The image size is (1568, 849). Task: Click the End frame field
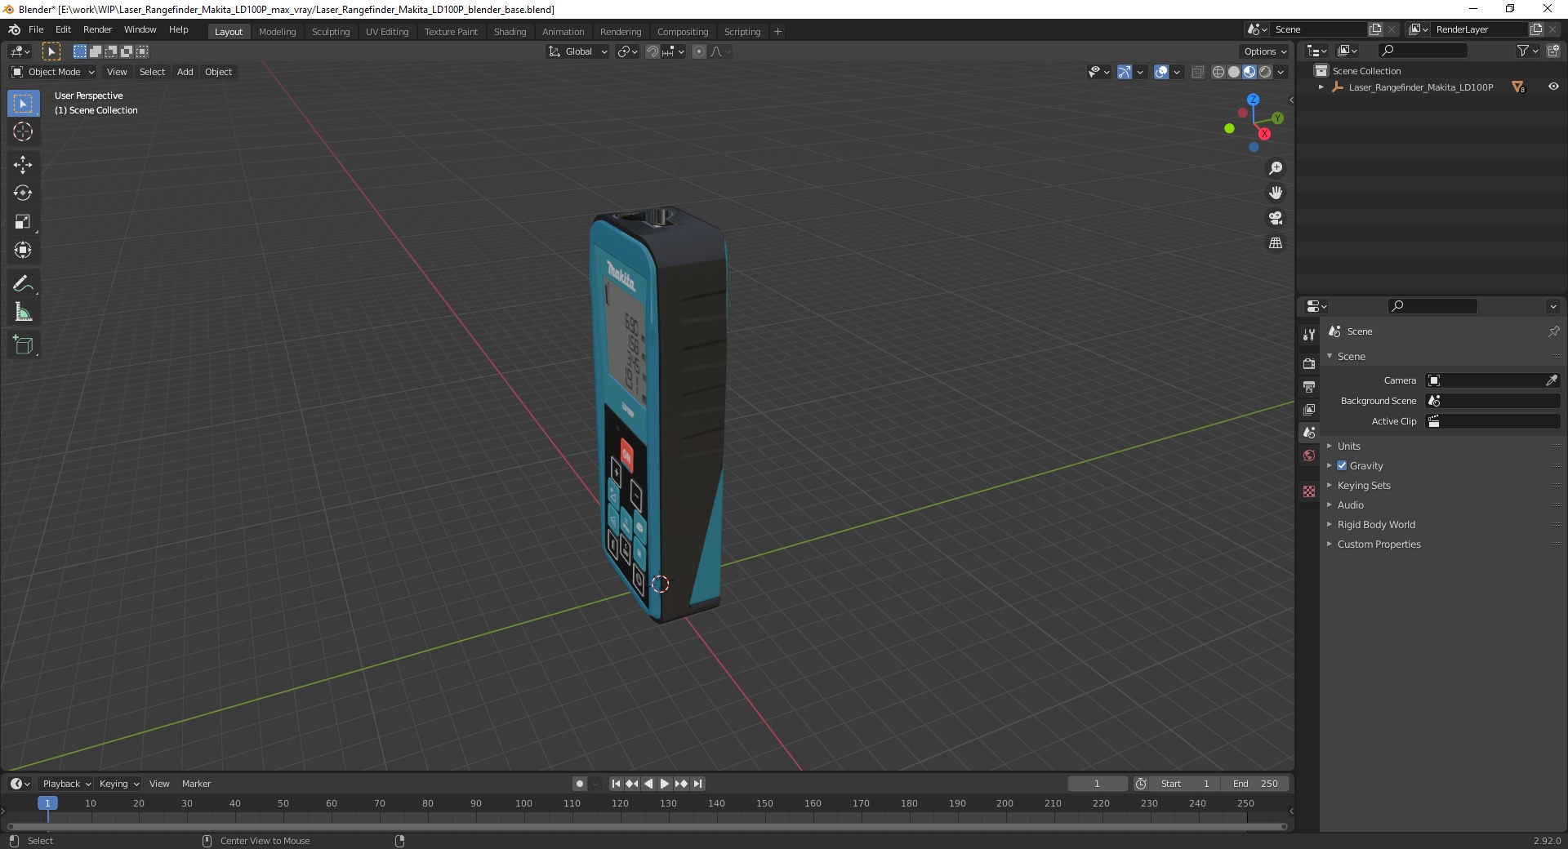coord(1256,784)
